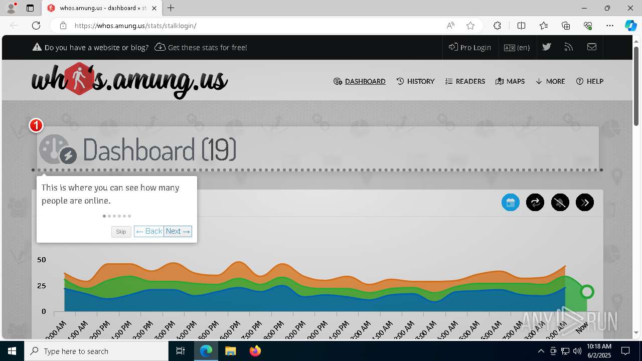642x361 pixels.
Task: Toggle read aloud icon in address bar
Action: pyautogui.click(x=450, y=26)
